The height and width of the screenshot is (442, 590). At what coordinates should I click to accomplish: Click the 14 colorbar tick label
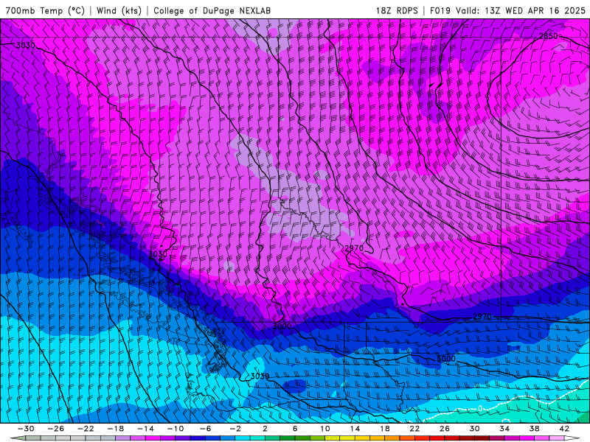(355, 429)
